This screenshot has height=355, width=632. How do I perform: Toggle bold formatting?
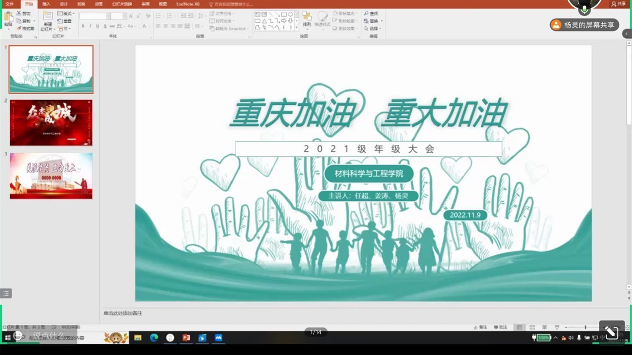(x=83, y=26)
